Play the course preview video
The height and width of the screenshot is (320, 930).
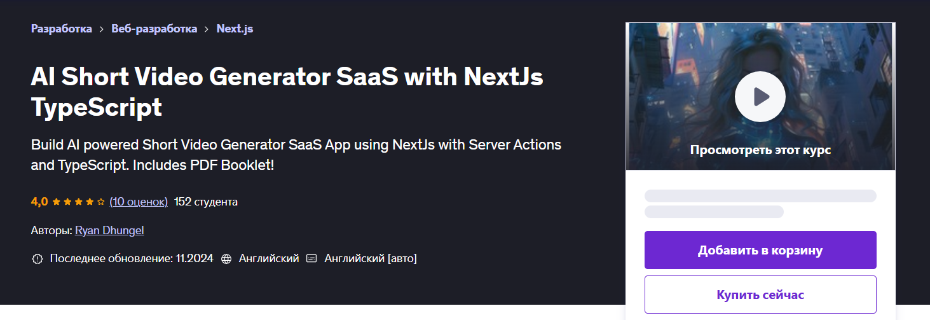(760, 97)
